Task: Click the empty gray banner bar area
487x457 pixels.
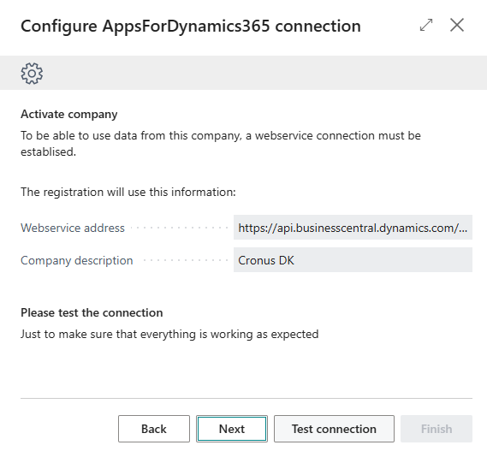Action: [264, 73]
